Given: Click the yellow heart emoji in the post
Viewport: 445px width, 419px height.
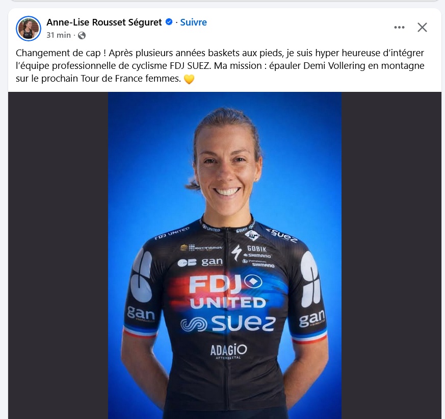Looking at the screenshot, I should (189, 79).
